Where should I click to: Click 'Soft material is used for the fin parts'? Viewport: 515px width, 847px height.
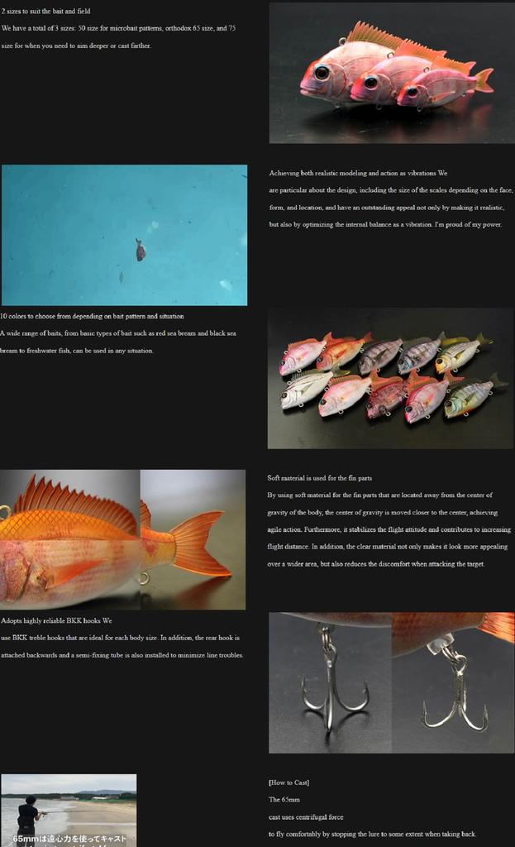pyautogui.click(x=319, y=478)
